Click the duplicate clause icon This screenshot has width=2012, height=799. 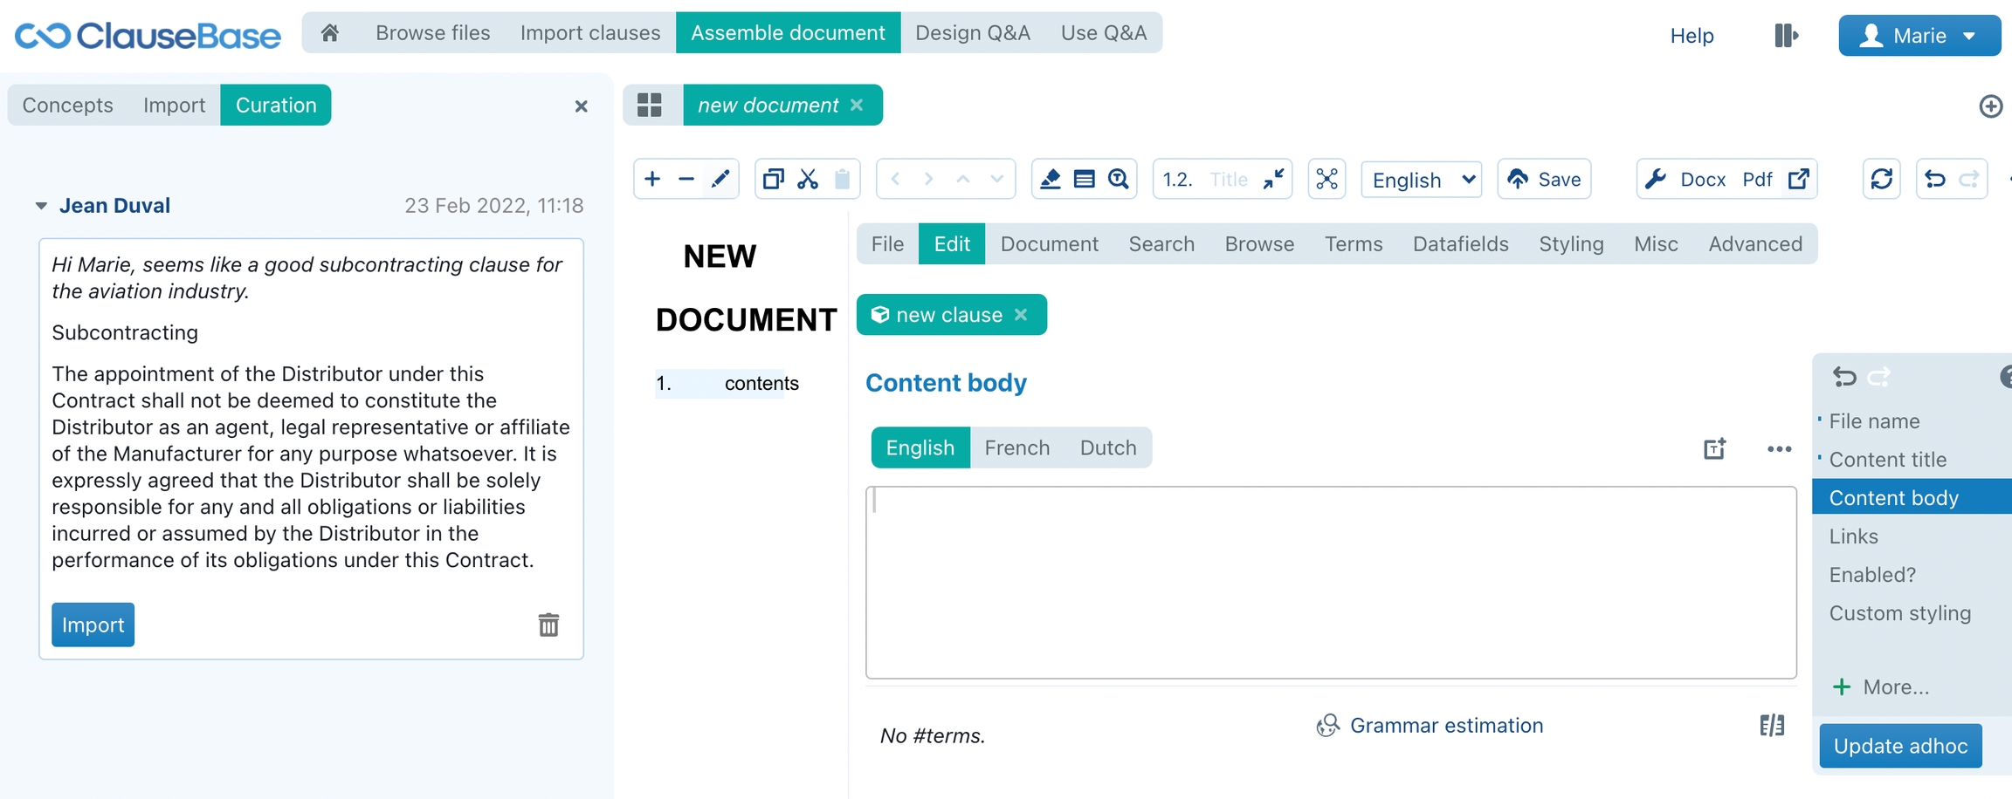773,180
